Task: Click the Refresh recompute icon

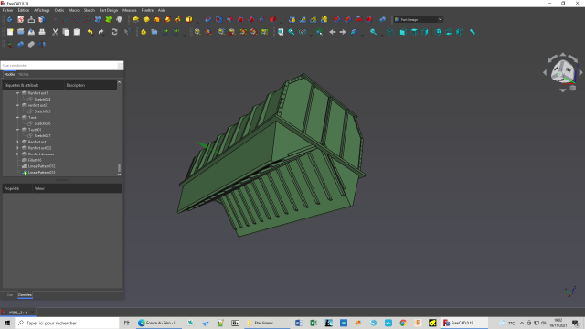Action: coord(114,32)
